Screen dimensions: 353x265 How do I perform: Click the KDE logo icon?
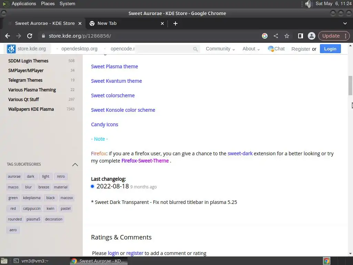(x=11, y=49)
